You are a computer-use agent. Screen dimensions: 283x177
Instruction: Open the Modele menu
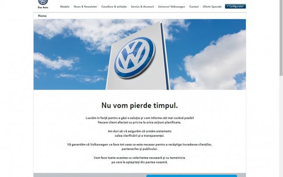click(x=65, y=7)
